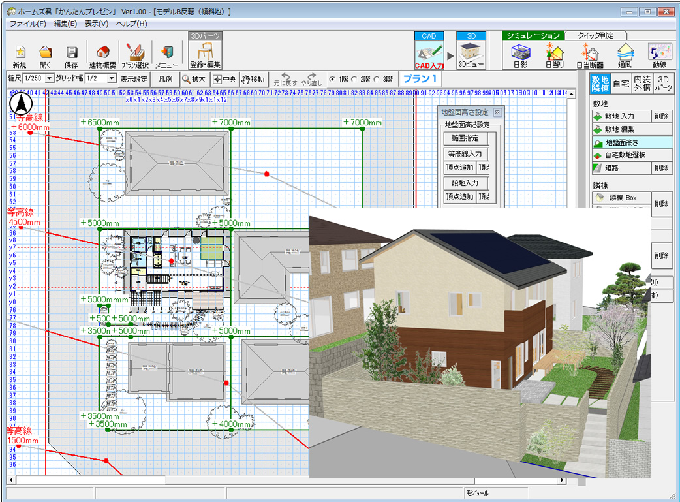The height and width of the screenshot is (502, 680).
Task: Click 範囲指定 in ground height dialog
Action: 465,138
